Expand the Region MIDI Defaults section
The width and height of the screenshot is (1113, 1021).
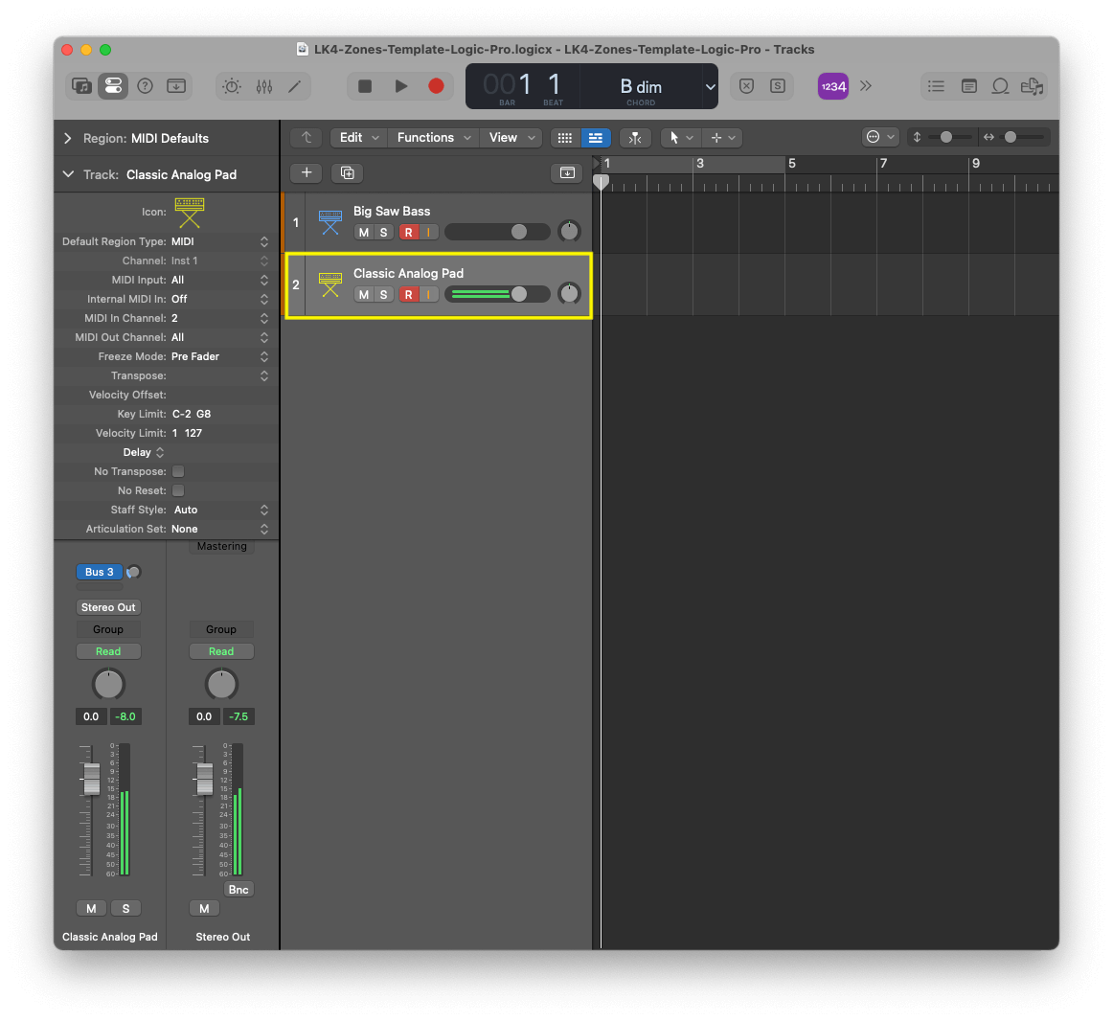point(68,139)
